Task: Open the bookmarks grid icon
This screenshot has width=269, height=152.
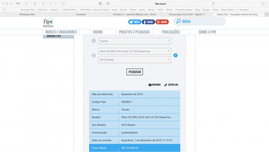Action: (4, 10)
